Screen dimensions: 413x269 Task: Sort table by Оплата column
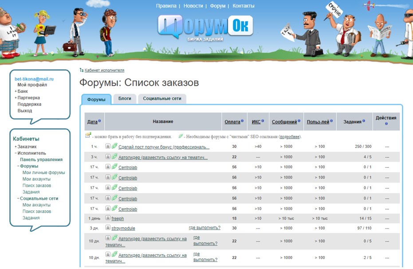point(232,122)
